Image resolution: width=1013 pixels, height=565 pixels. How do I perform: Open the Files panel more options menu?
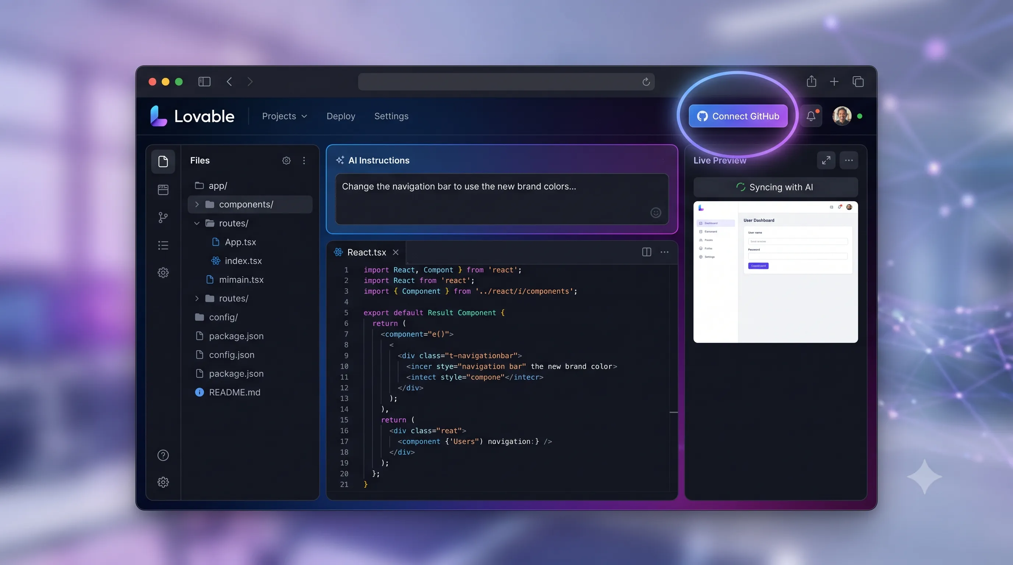[304, 160]
